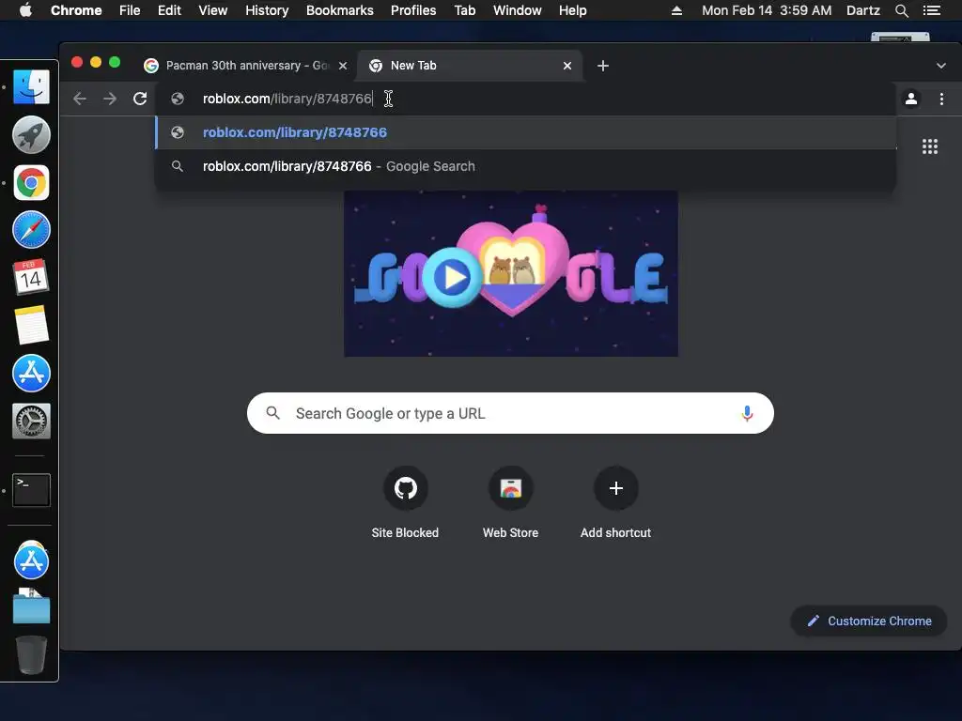Screen dimensions: 962x721
Task: Open the Edit menu
Action: click(x=169, y=10)
